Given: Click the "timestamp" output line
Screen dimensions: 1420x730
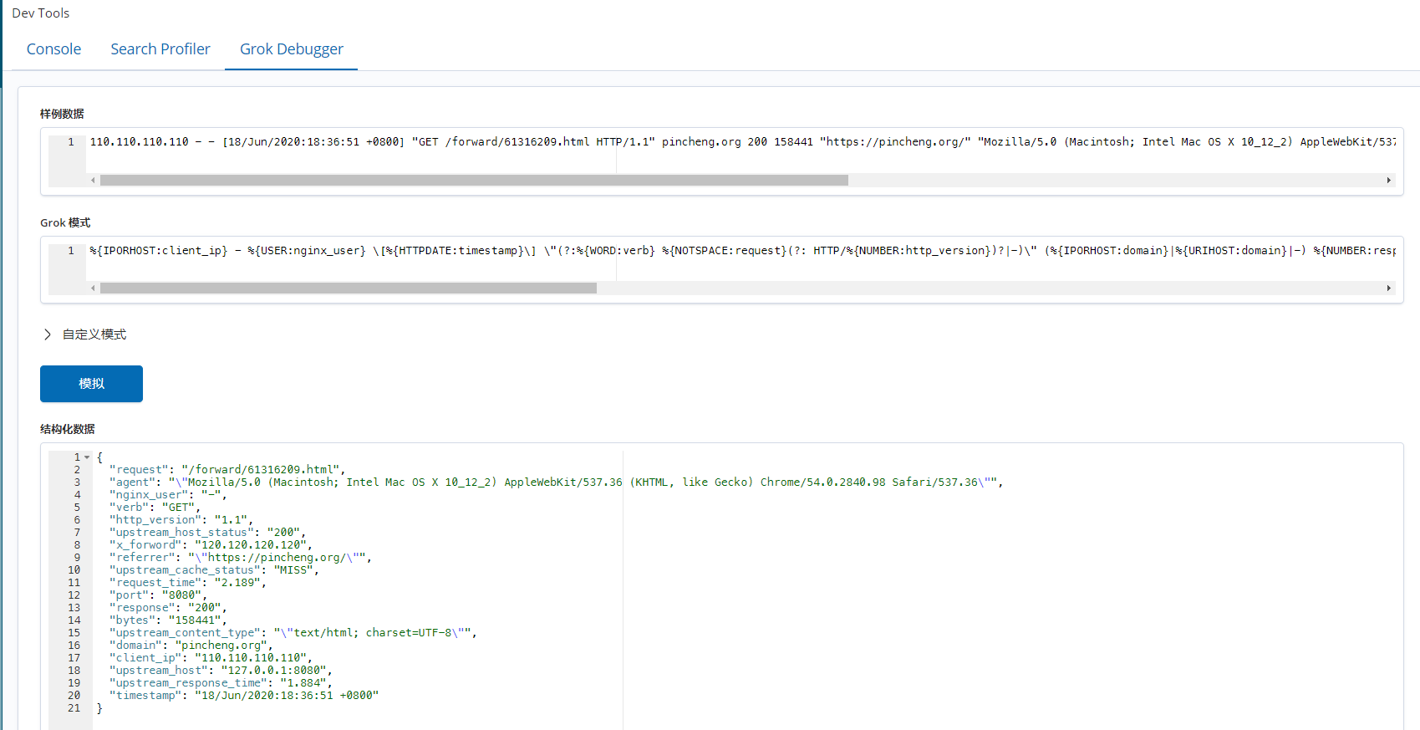Looking at the screenshot, I should [x=244, y=696].
